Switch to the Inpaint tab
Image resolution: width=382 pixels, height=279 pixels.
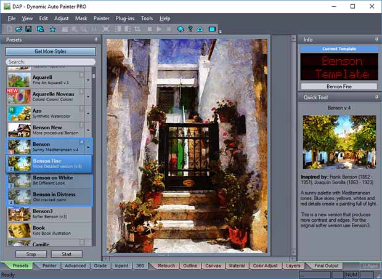(x=121, y=266)
